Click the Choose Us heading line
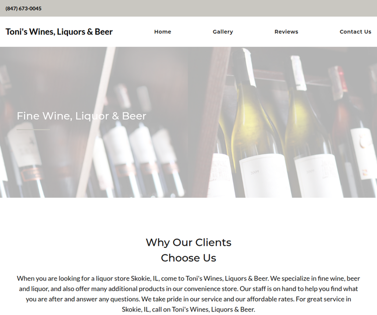 [x=189, y=258]
